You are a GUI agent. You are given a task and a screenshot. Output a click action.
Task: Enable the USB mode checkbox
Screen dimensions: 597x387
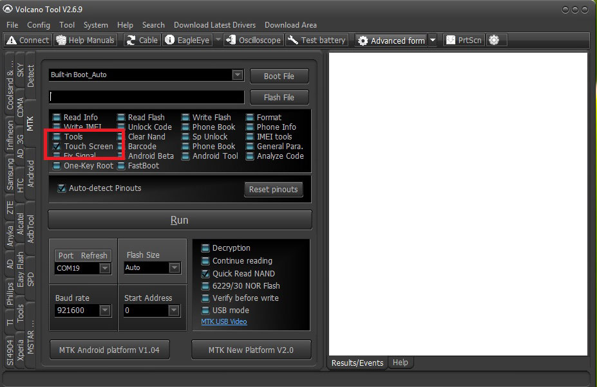tap(205, 310)
